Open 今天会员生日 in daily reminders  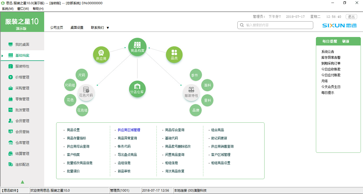[x=331, y=87]
